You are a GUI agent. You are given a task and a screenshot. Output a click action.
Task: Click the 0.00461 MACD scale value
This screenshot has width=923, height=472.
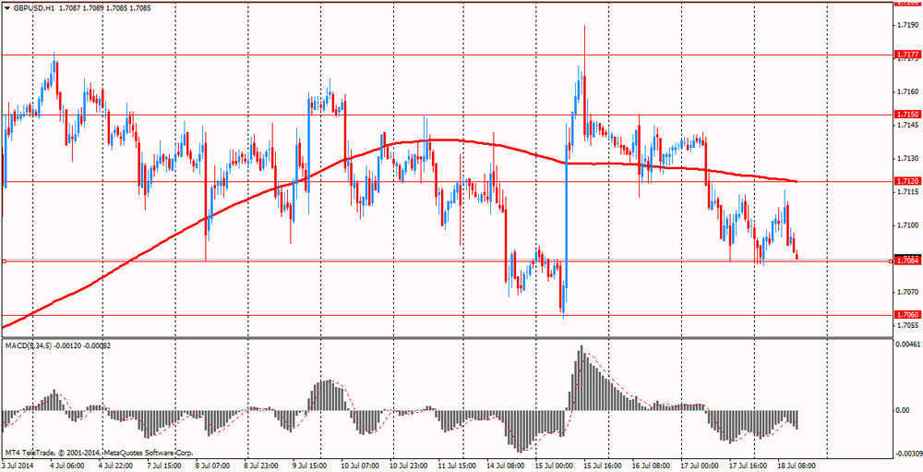click(x=907, y=344)
